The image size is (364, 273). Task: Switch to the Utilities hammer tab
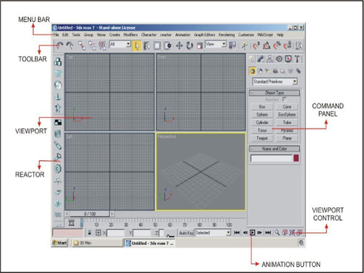coord(297,59)
